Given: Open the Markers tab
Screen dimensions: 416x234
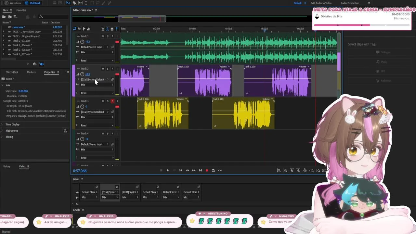Looking at the screenshot, I should point(31,72).
